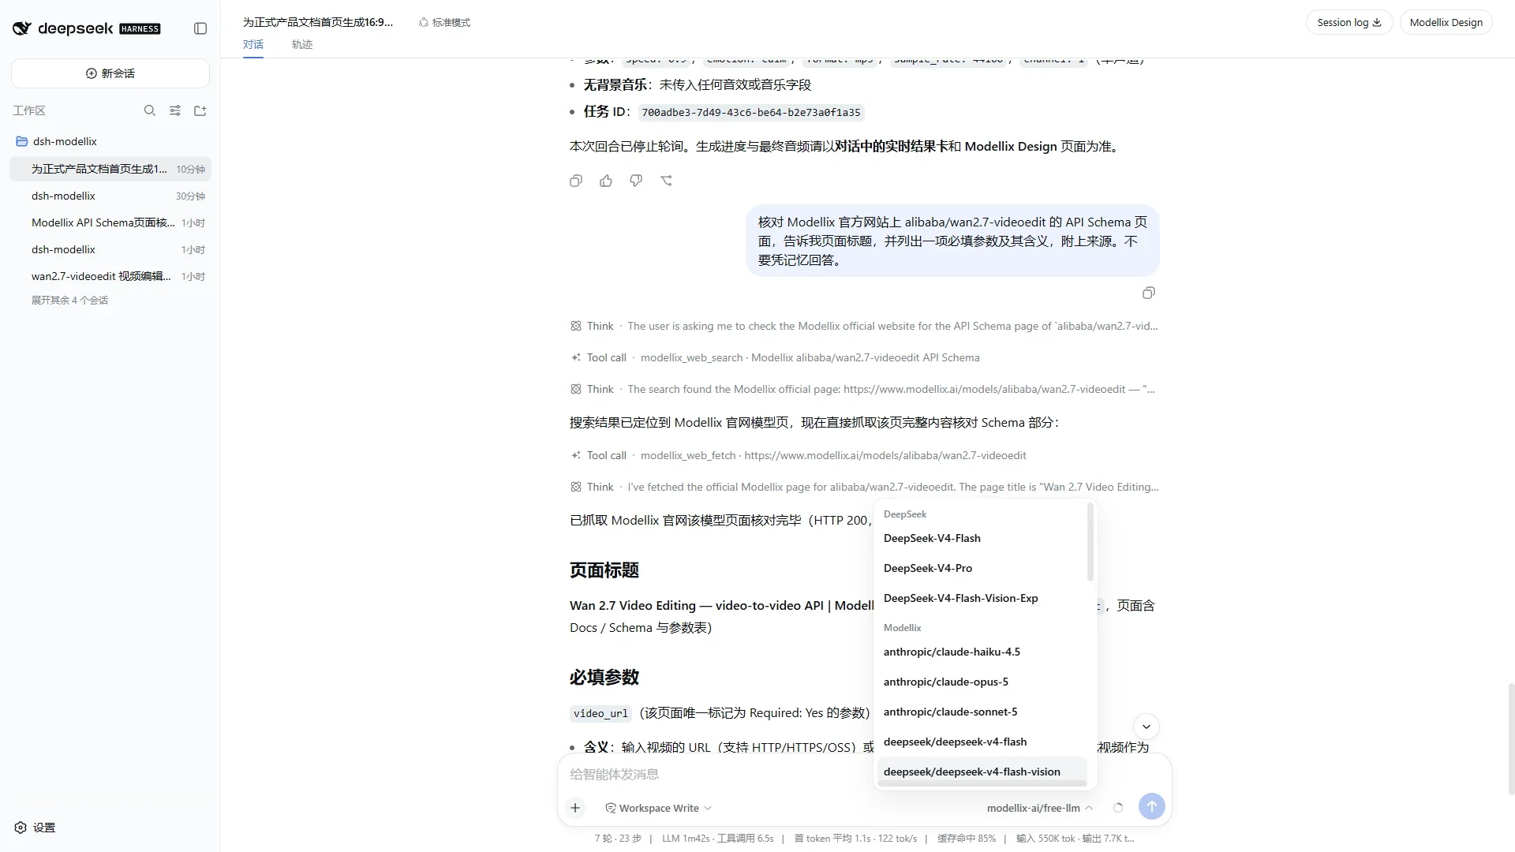Regenerate the reply via branch icon
This screenshot has height=852, width=1515.
coord(666,181)
